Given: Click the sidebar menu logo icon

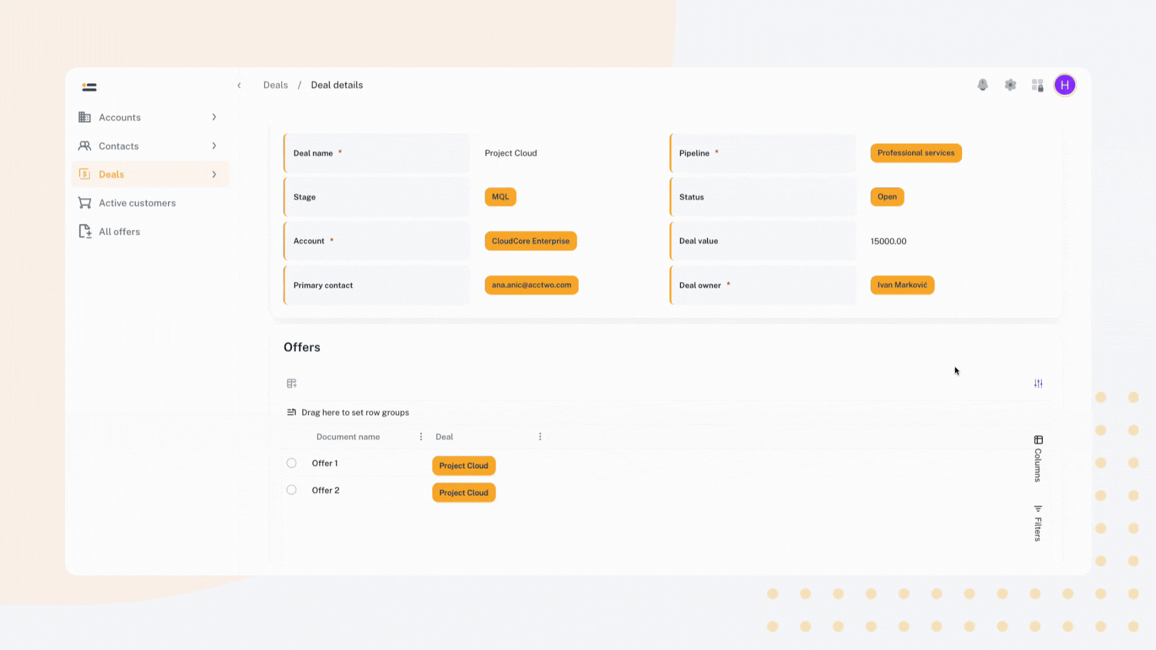Looking at the screenshot, I should pyautogui.click(x=89, y=87).
